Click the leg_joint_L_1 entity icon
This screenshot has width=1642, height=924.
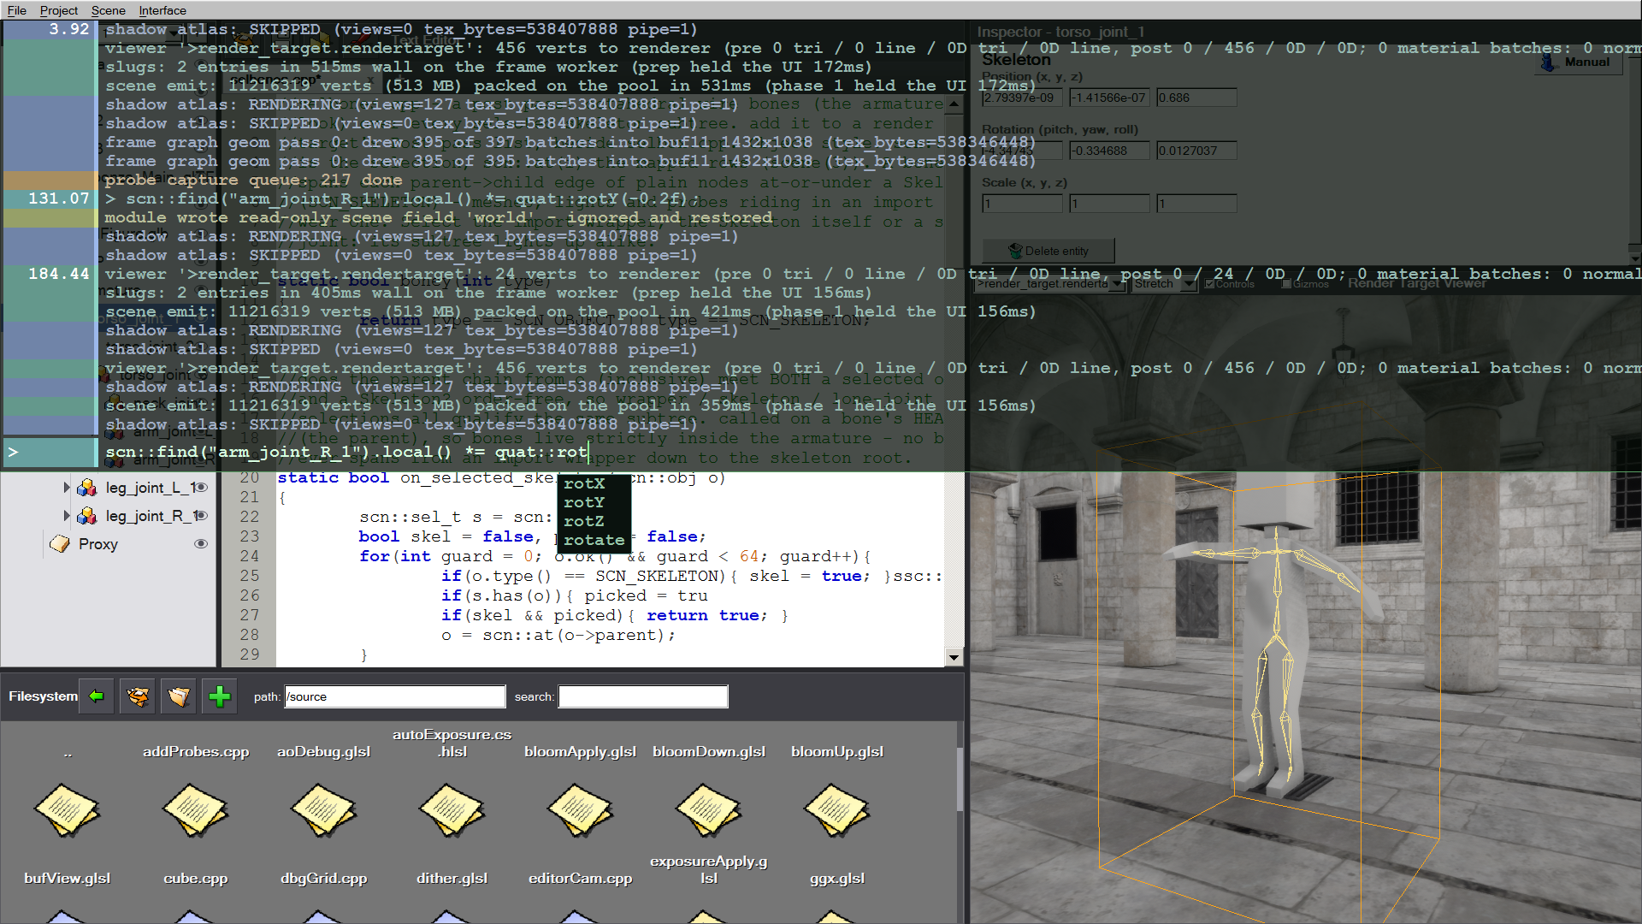(x=86, y=488)
